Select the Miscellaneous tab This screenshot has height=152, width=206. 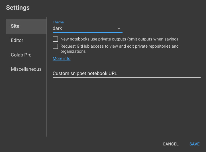pos(26,69)
